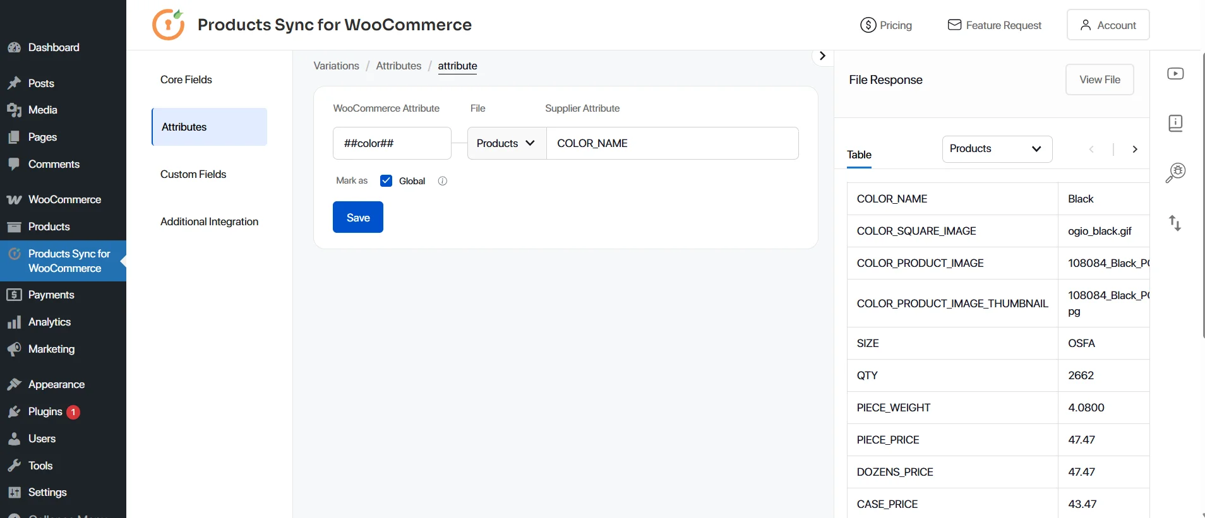Open the Feature Request link
Screen dimensions: 1205x518
pyautogui.click(x=995, y=25)
